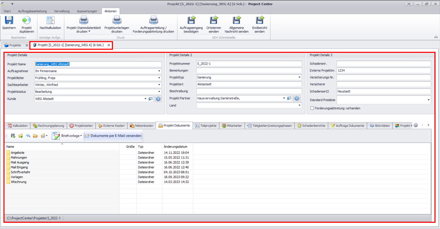The height and width of the screenshot is (229, 440).
Task: Open the Projektleiter dropdown
Action: coord(159,78)
